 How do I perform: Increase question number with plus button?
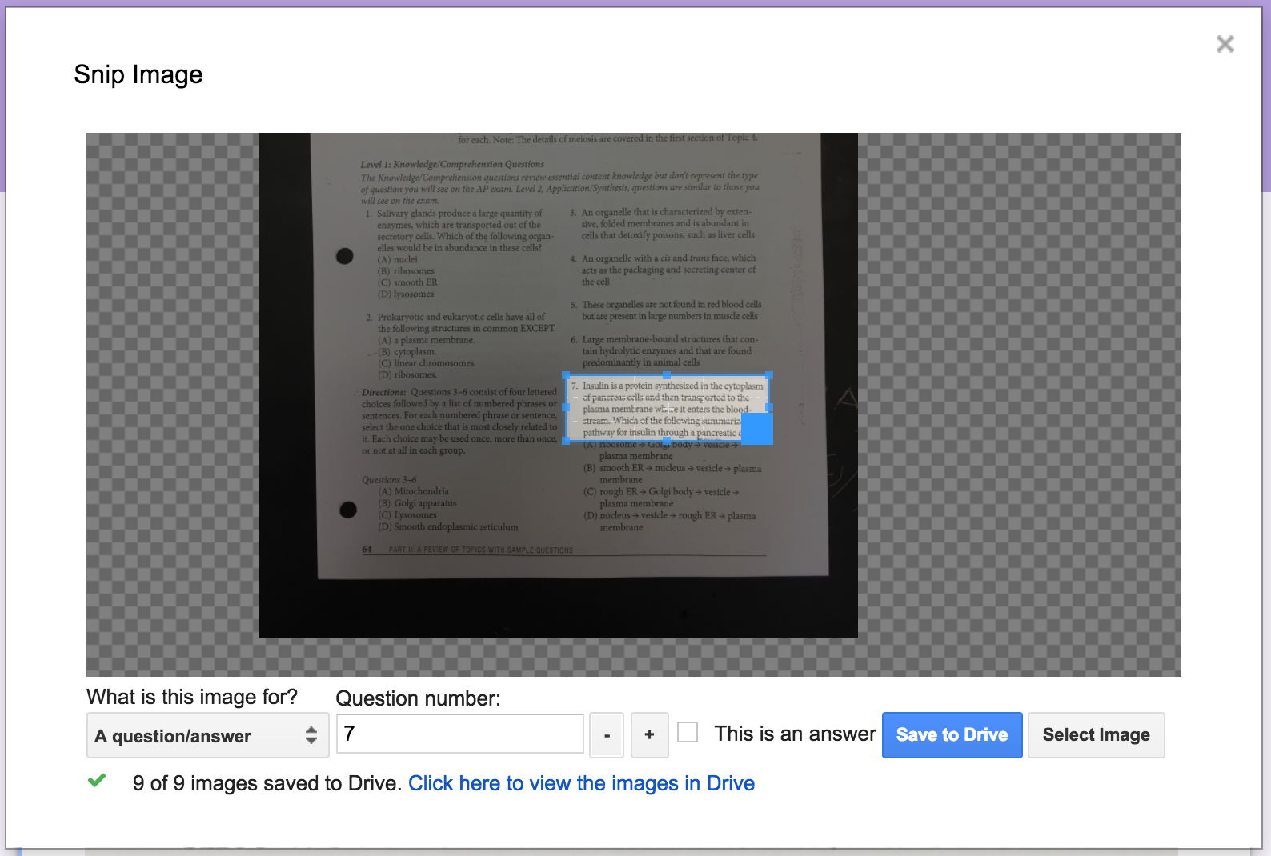(x=649, y=734)
